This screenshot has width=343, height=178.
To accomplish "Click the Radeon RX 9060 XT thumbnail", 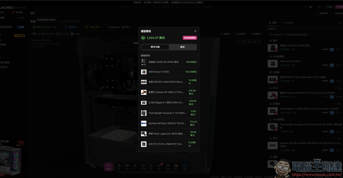I will coord(144,92).
